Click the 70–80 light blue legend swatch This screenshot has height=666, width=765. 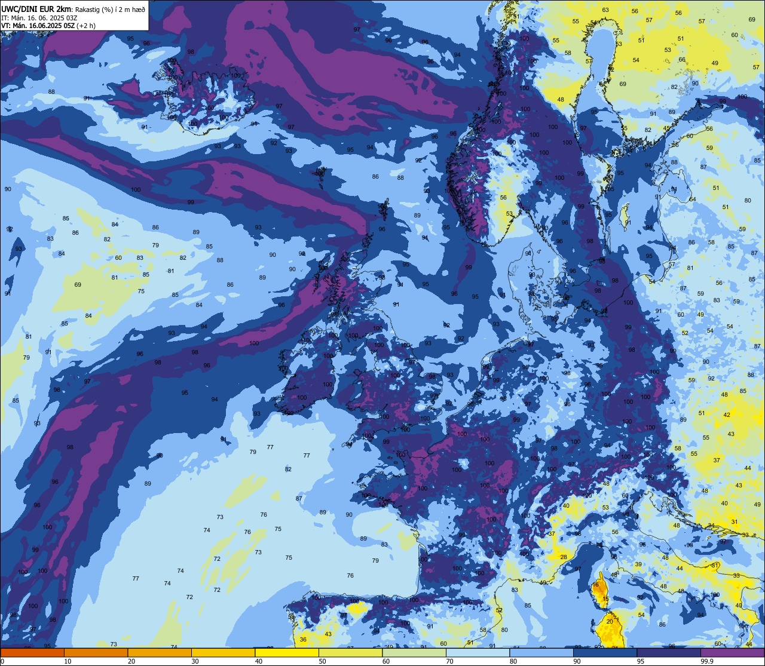(478, 653)
